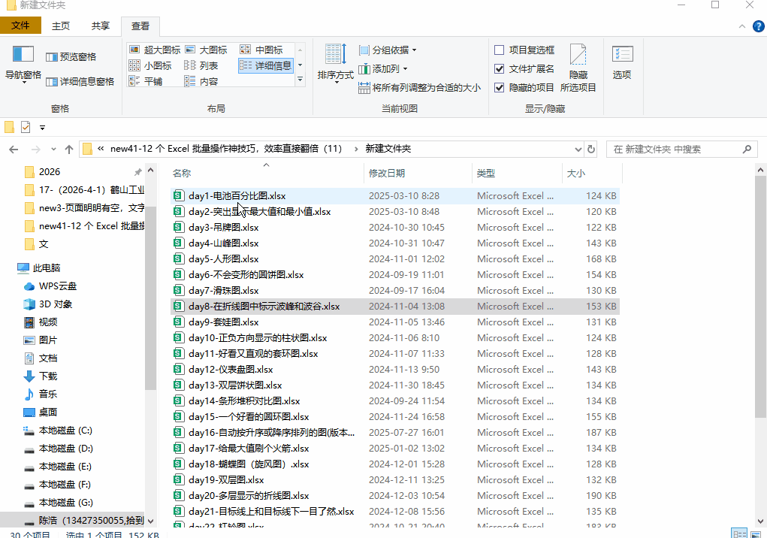Open 2026 folder in Quick access
Image resolution: width=767 pixels, height=538 pixels.
click(50, 171)
